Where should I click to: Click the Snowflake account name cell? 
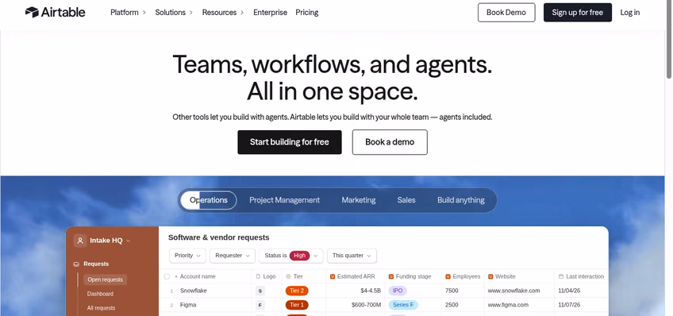point(193,291)
